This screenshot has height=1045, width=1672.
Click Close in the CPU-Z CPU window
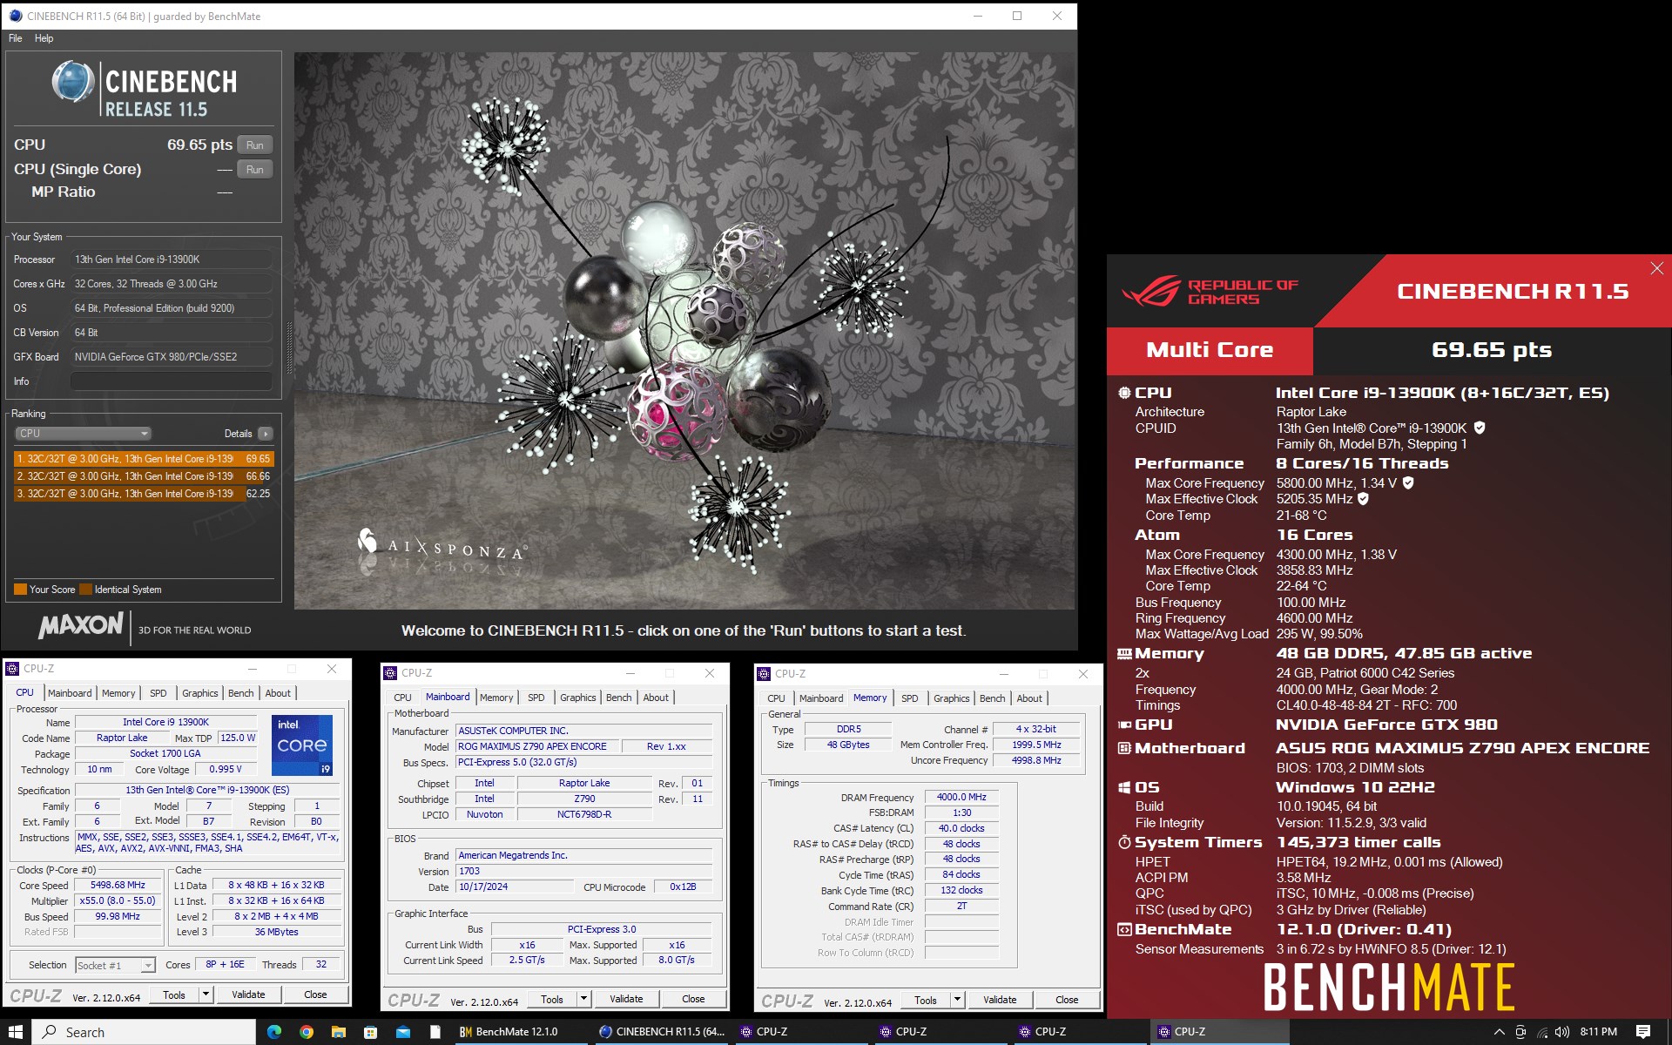315,994
